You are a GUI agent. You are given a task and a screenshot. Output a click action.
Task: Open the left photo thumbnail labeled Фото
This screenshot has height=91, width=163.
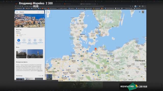coord(21,54)
